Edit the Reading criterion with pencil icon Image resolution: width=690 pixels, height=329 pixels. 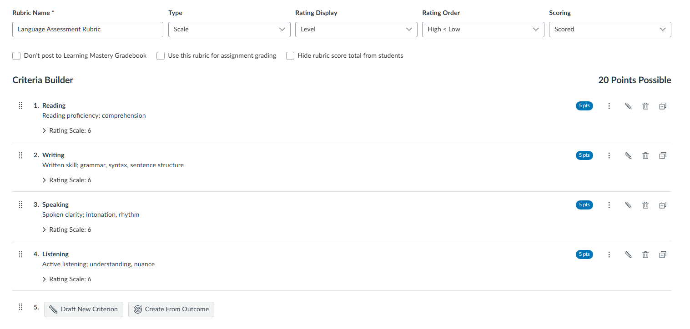point(628,106)
